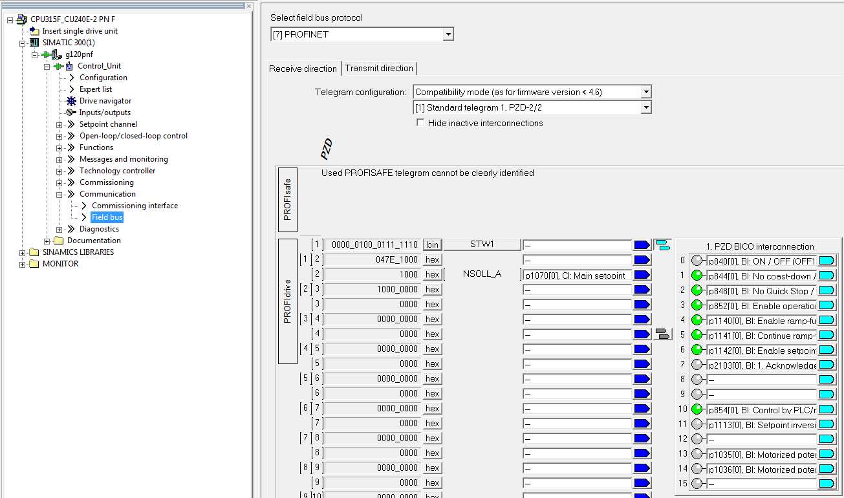Click the p1036[0] Motorized potentiometer field
The height and width of the screenshot is (498, 844).
tap(761, 469)
